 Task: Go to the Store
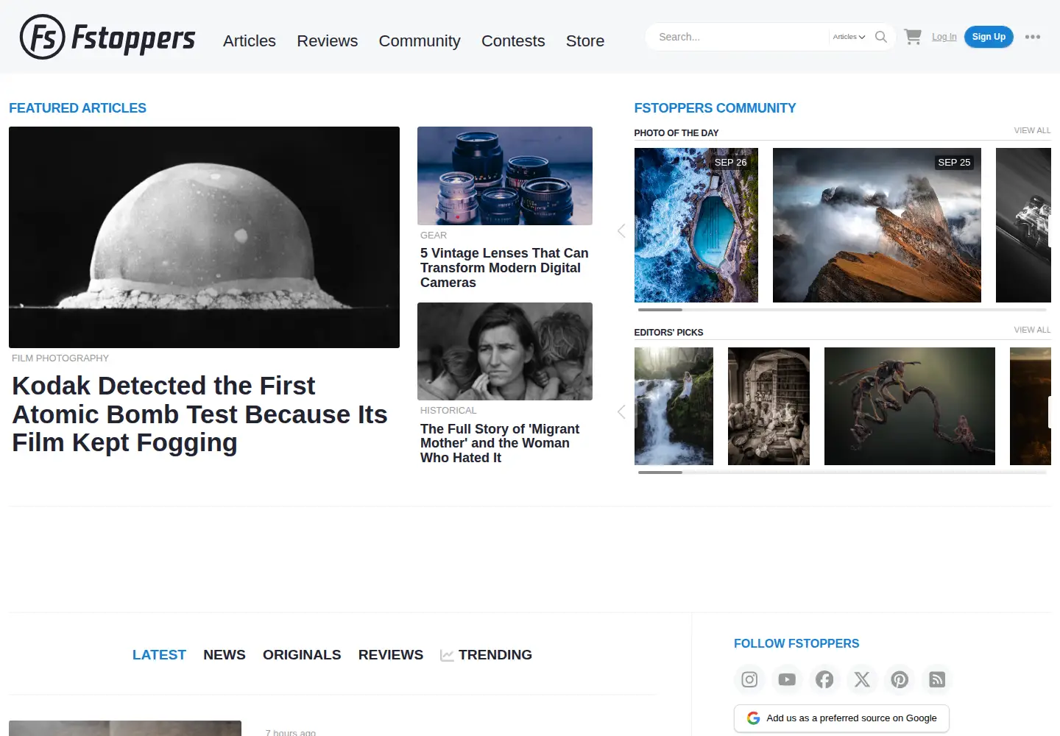[x=585, y=41]
